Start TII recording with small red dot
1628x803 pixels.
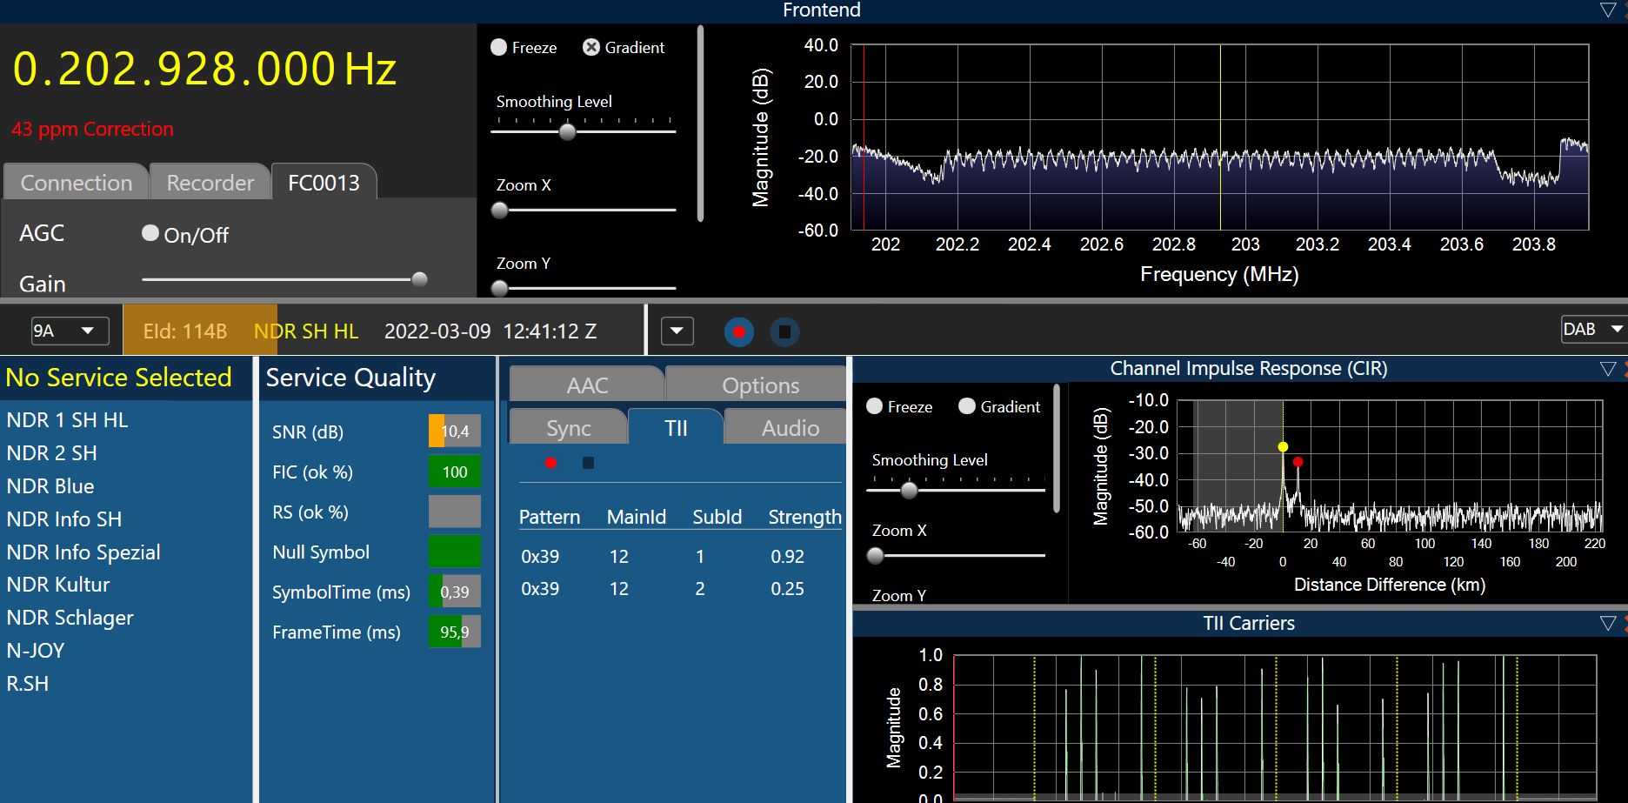pyautogui.click(x=550, y=463)
